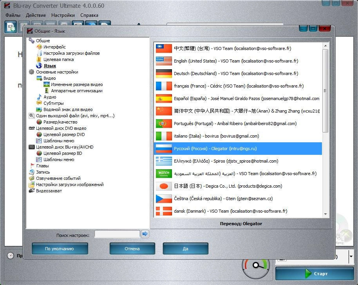Click the Видео monitor icon
358x285 pixels.
tap(39, 78)
